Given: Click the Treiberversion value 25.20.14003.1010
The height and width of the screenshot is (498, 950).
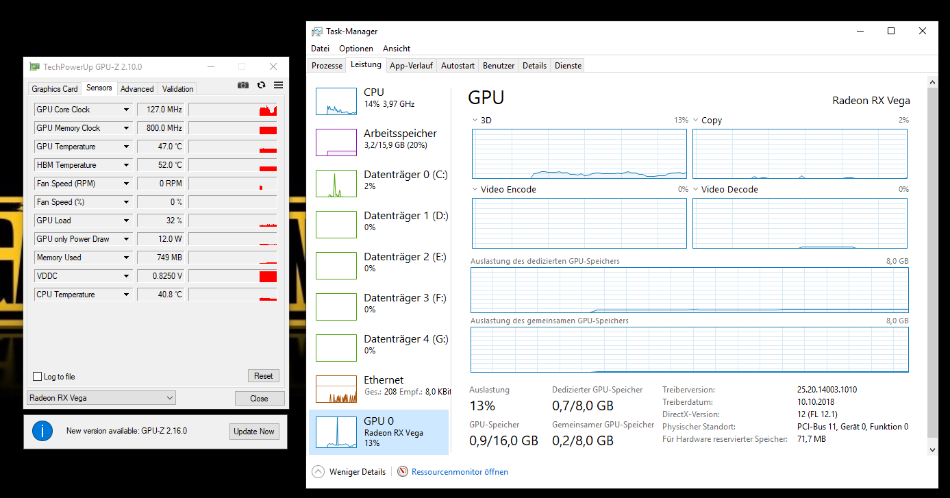Looking at the screenshot, I should tap(827, 390).
